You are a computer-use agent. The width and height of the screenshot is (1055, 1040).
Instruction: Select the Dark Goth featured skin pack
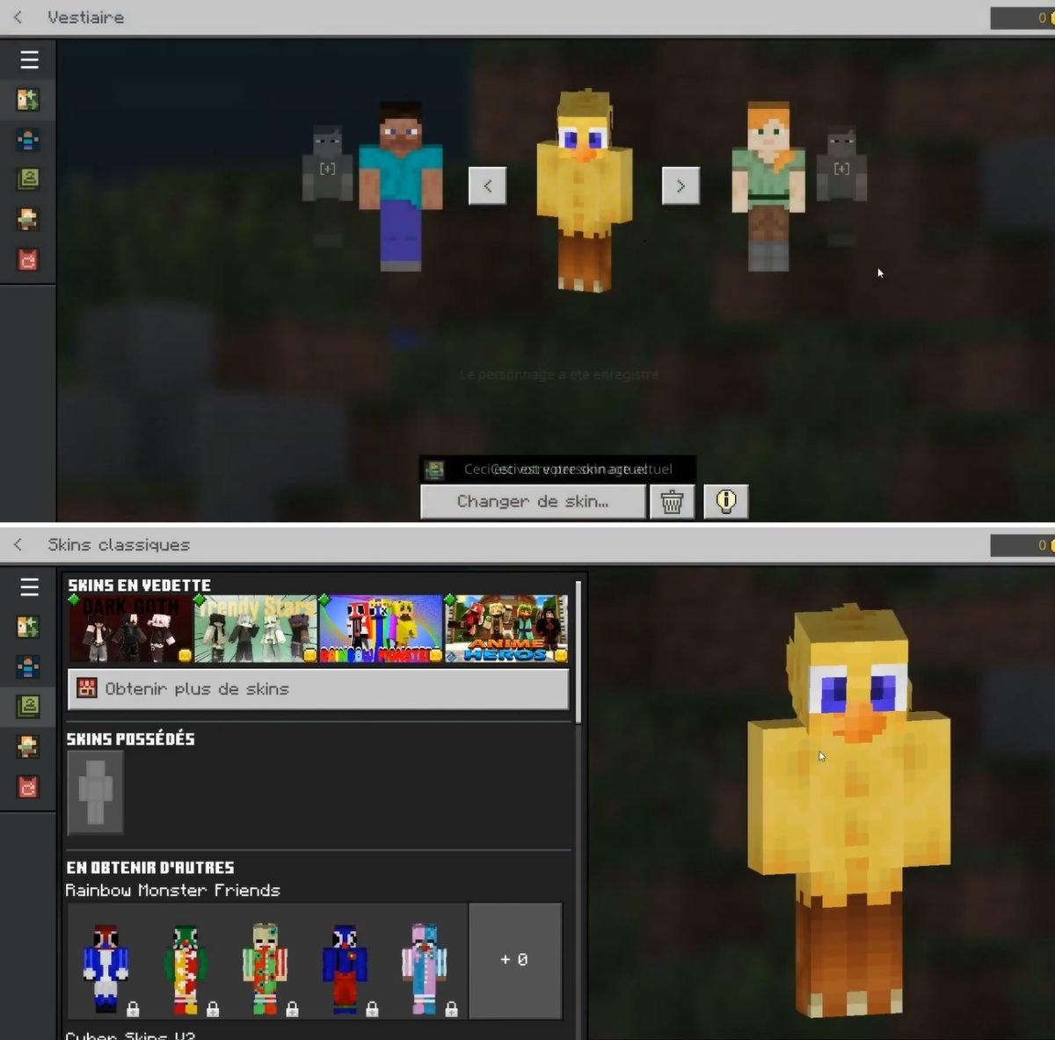point(130,629)
